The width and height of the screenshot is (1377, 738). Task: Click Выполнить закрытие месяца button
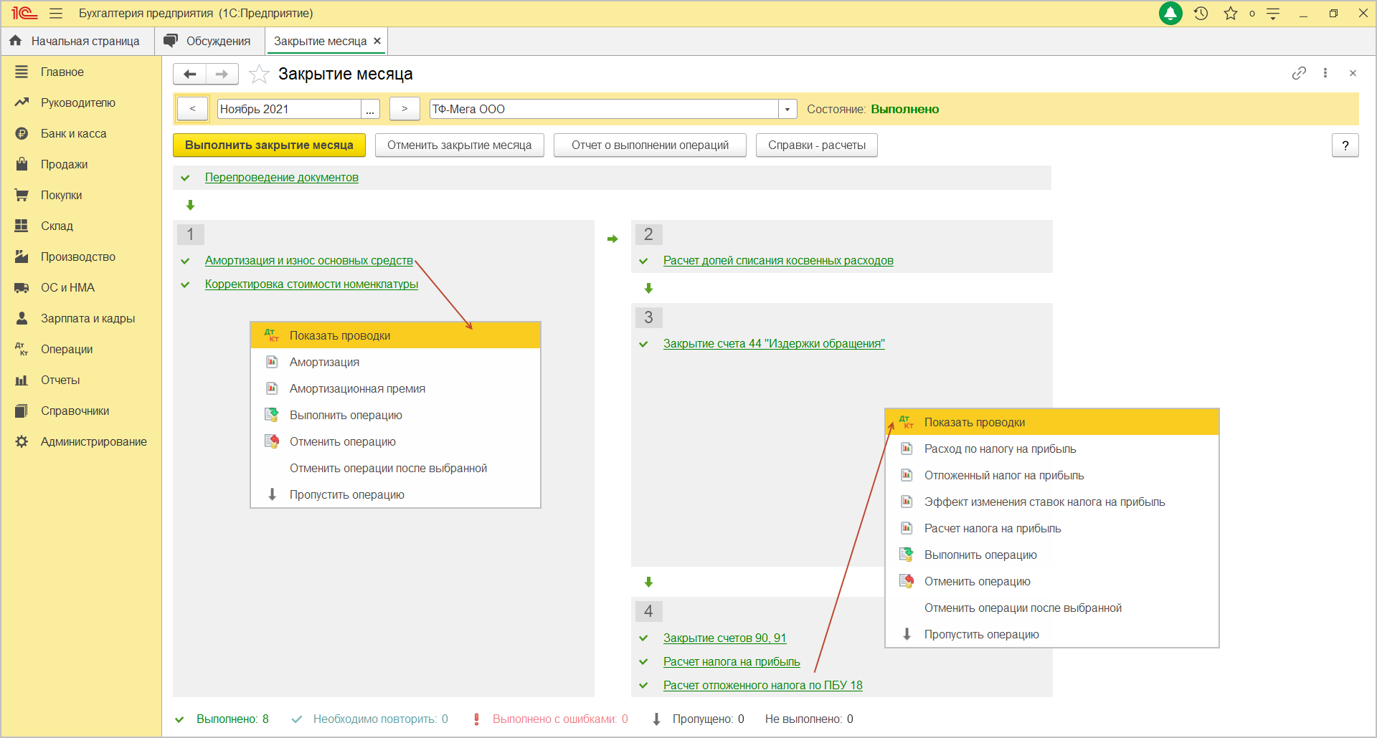(269, 145)
